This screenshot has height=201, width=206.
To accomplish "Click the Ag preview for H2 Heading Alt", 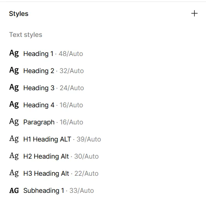I will (14, 156).
